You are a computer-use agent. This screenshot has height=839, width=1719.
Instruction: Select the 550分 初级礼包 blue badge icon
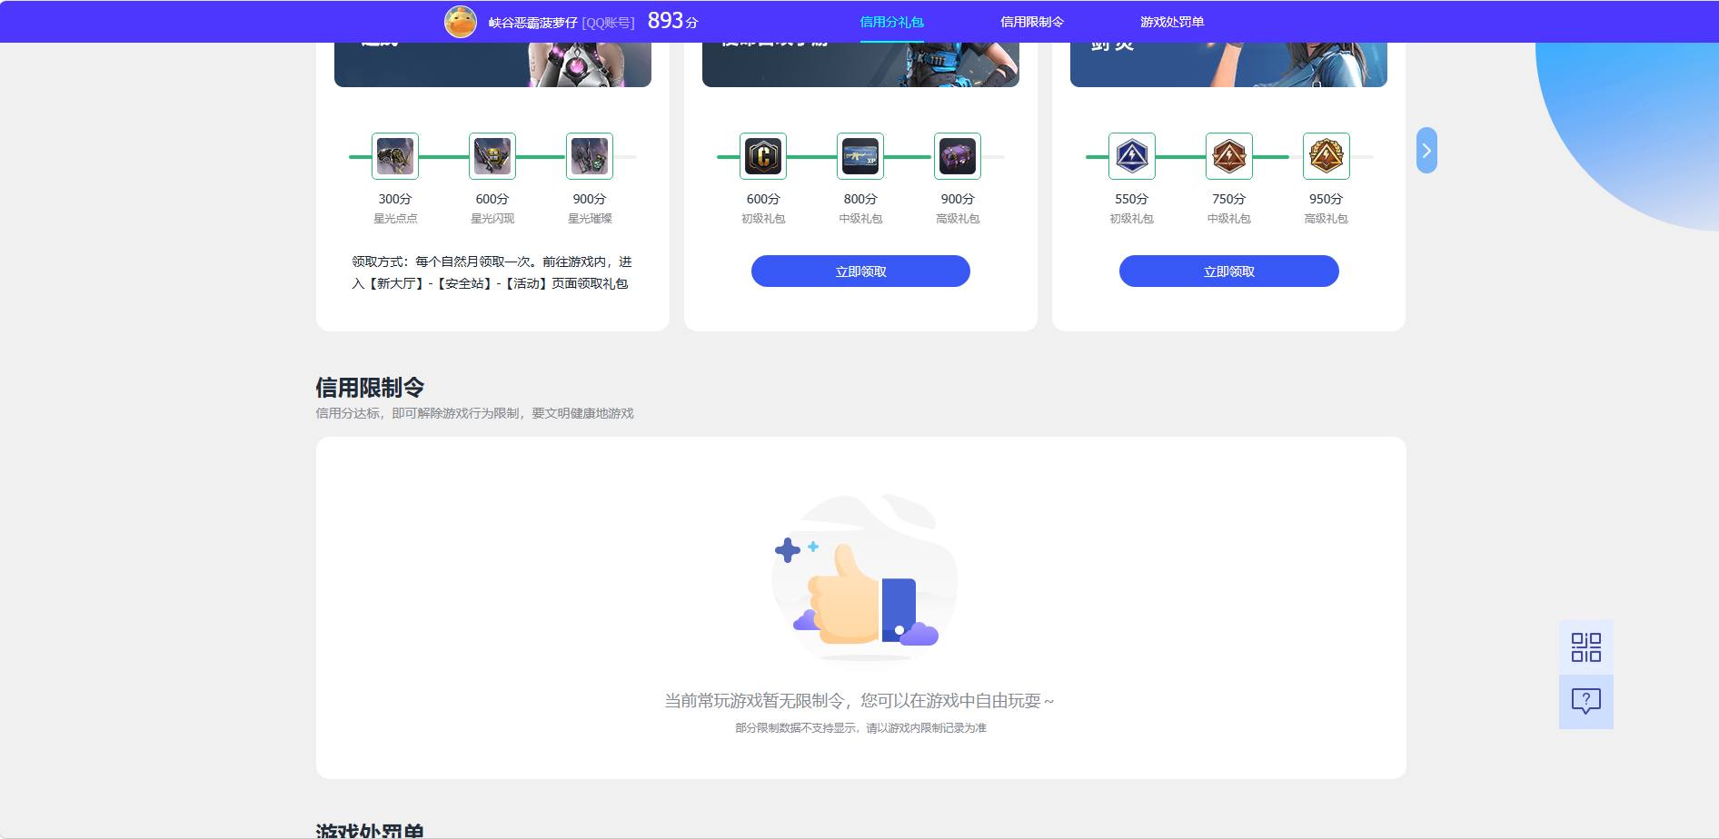[x=1132, y=156]
